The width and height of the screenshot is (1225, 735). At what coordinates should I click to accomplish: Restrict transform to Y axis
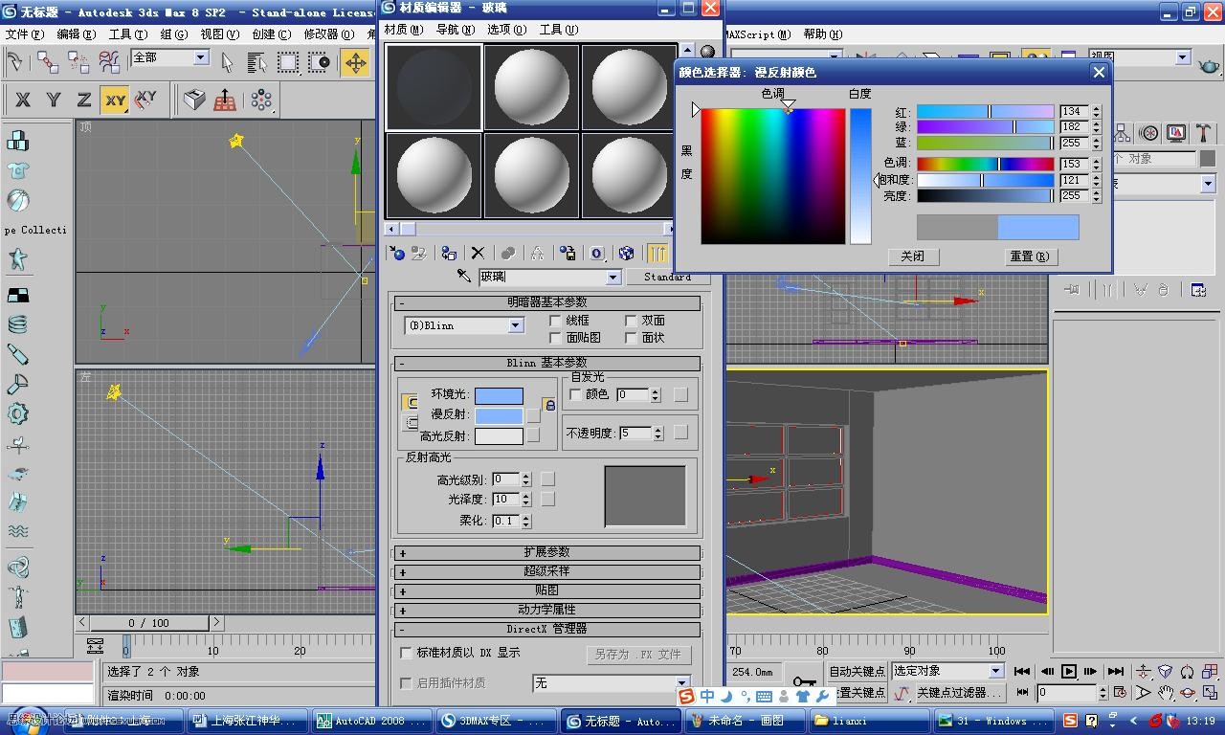(54, 100)
